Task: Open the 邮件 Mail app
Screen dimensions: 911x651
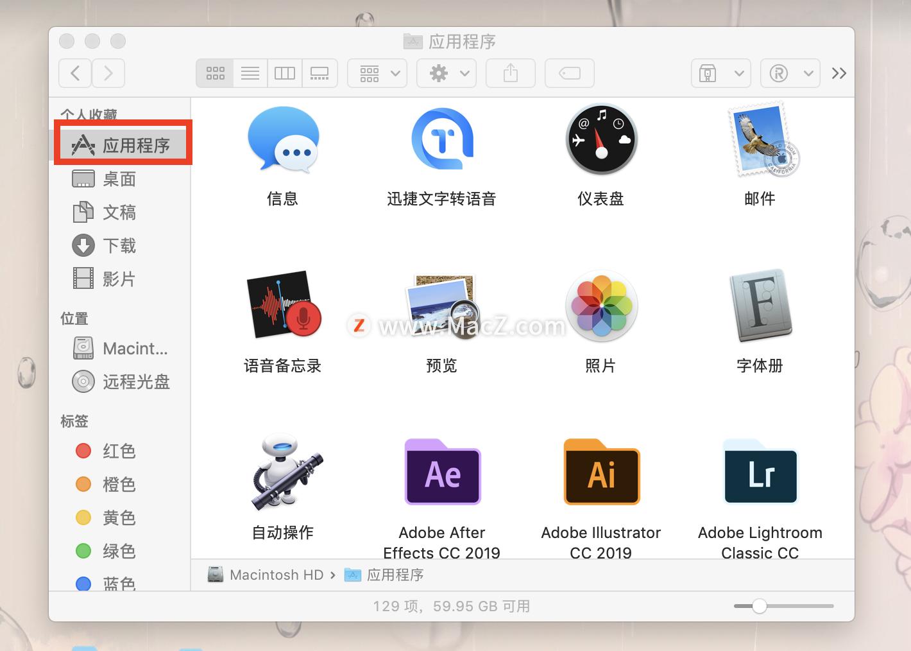Action: (760, 140)
